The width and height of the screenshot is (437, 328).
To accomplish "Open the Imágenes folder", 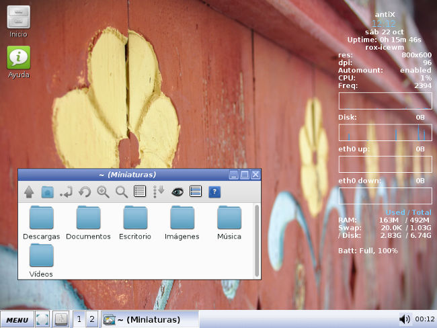I will [x=182, y=222].
